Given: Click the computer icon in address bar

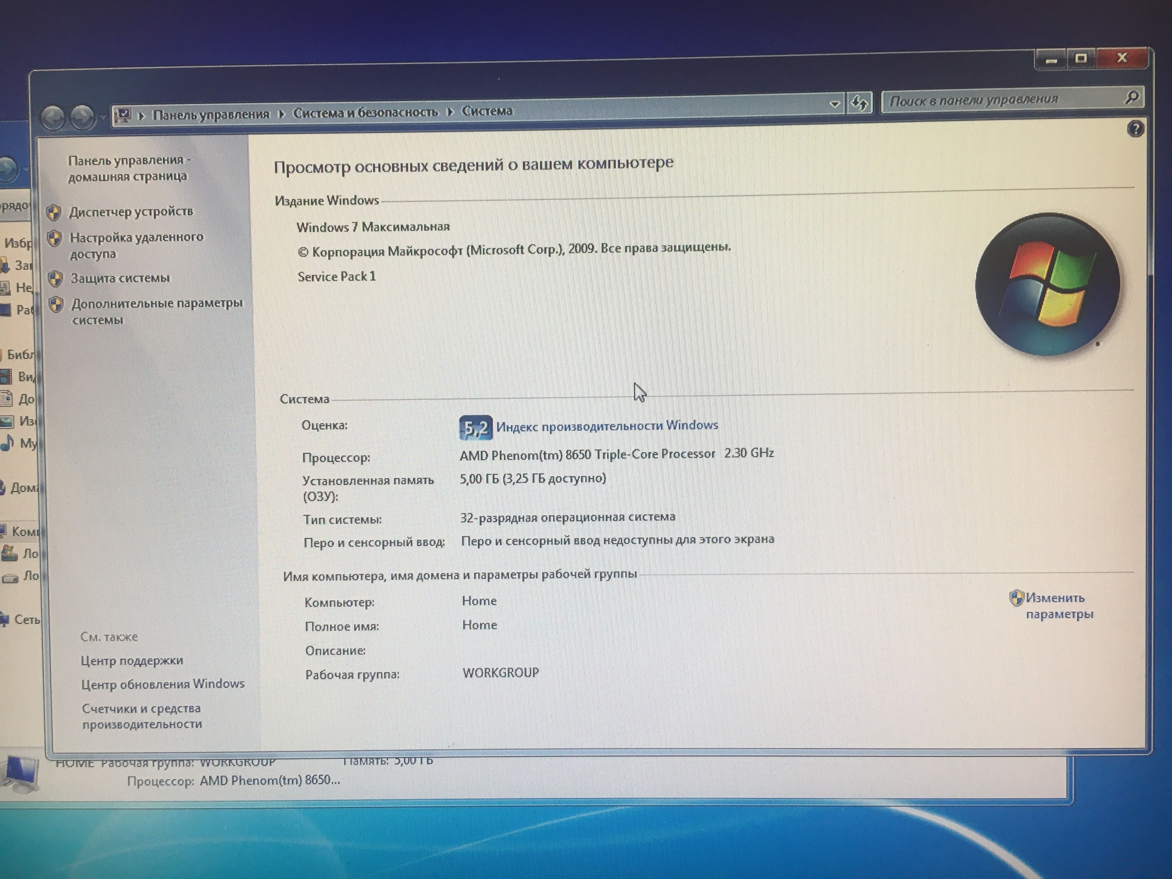Looking at the screenshot, I should click(x=123, y=115).
